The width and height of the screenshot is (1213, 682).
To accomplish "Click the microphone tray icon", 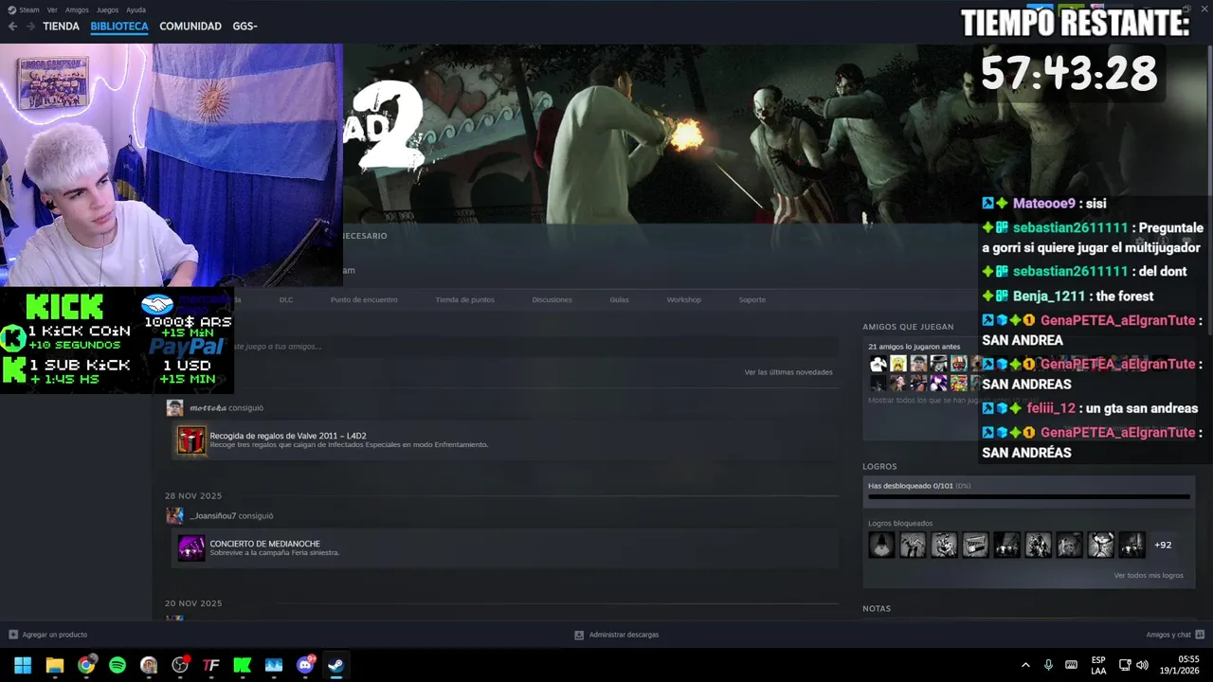I will [1048, 665].
